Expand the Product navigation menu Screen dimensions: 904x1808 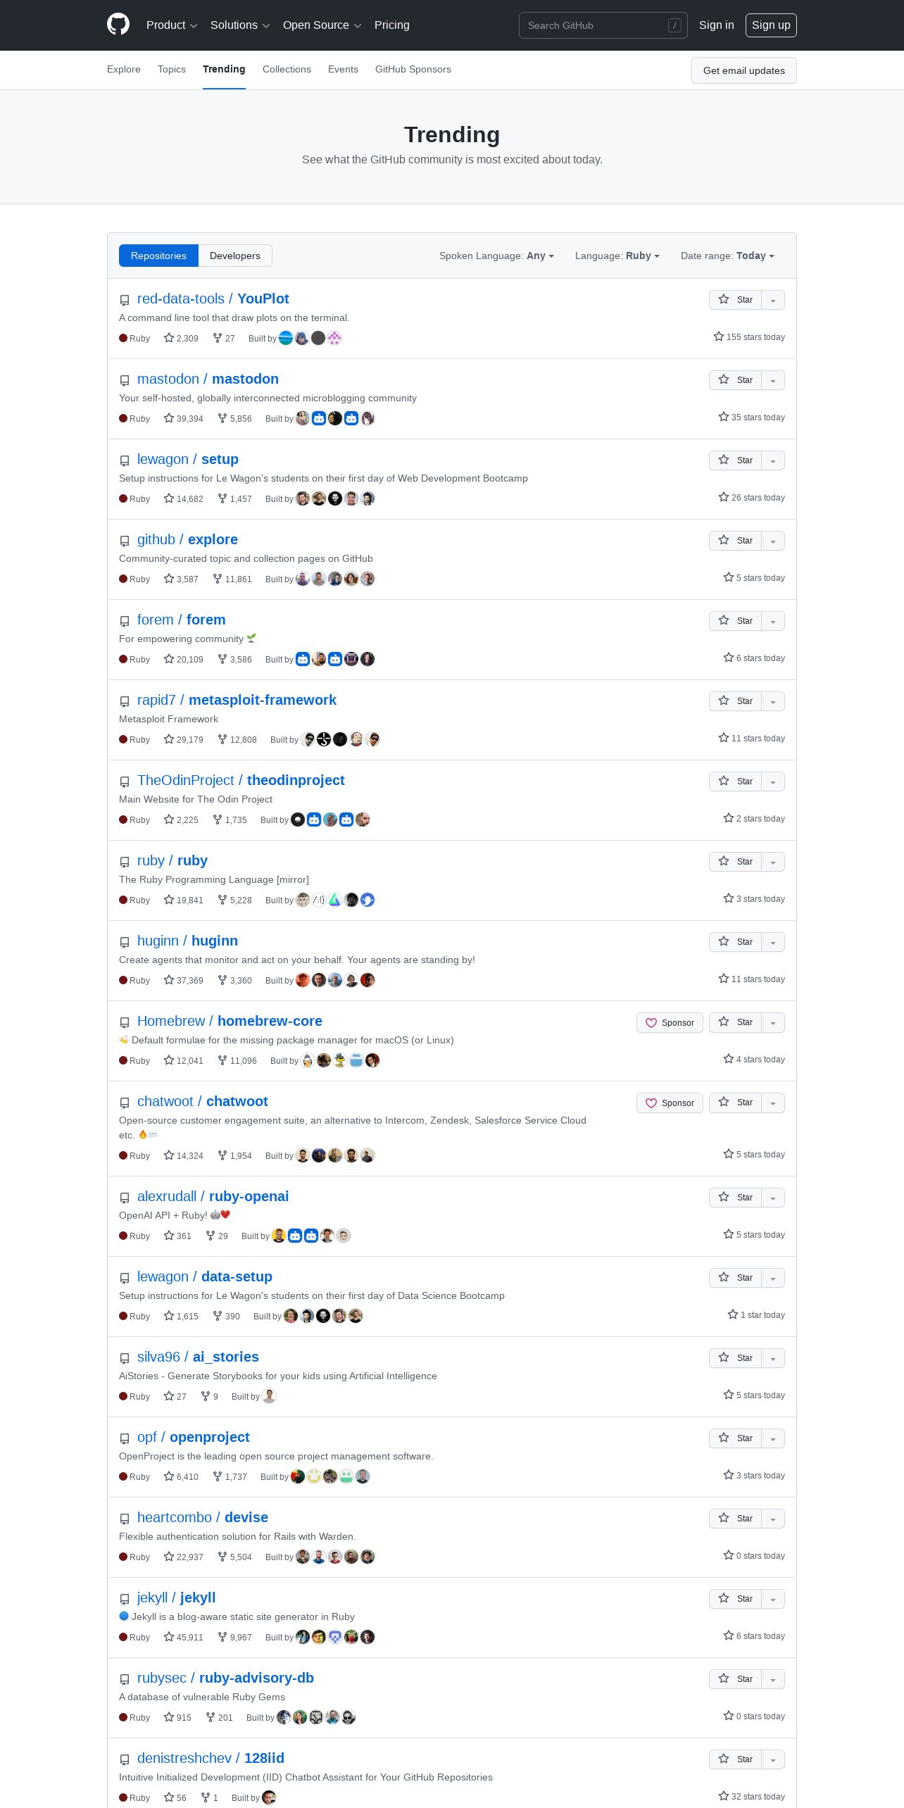(x=172, y=25)
